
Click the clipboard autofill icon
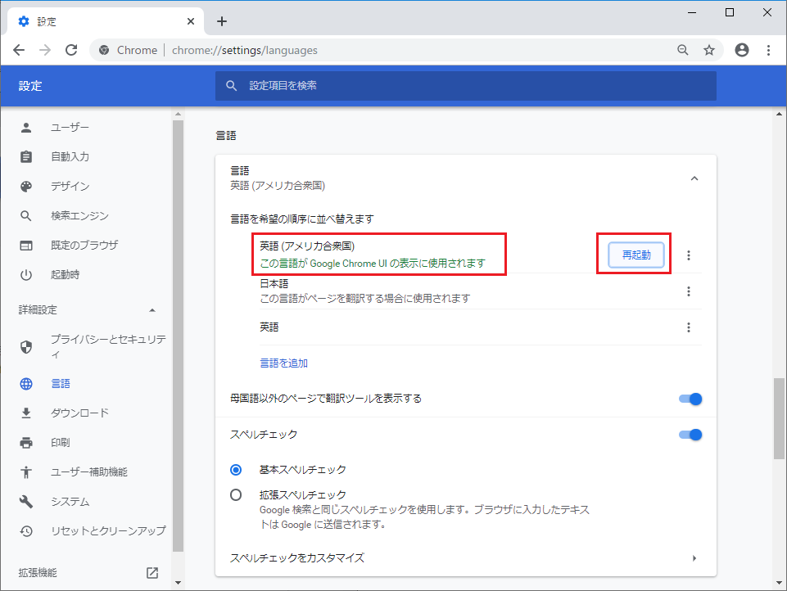pyautogui.click(x=26, y=156)
